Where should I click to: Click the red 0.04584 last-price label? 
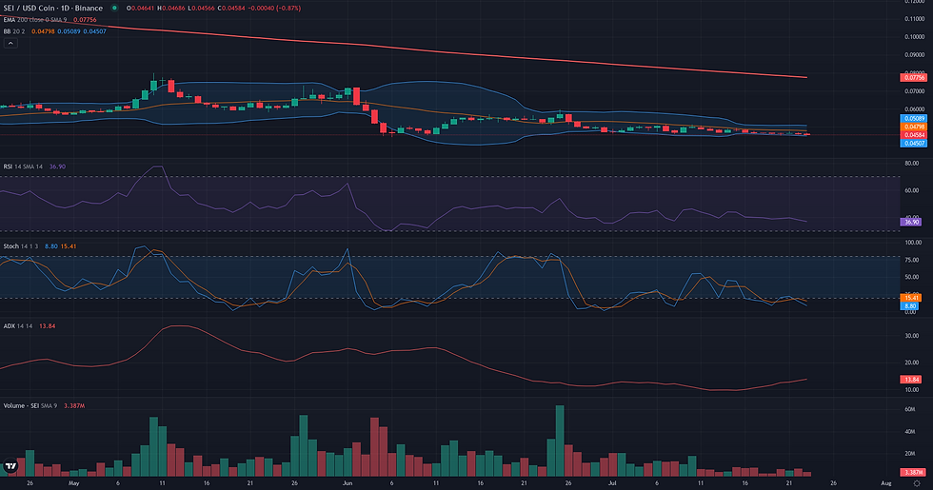pos(915,135)
